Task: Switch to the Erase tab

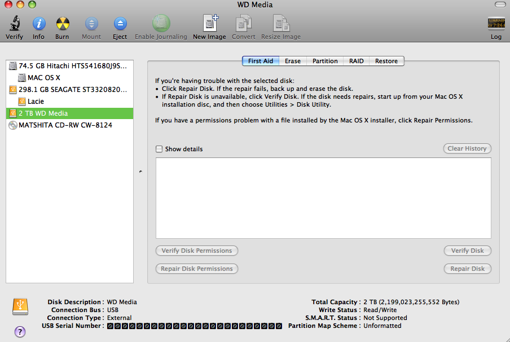Action: click(293, 61)
